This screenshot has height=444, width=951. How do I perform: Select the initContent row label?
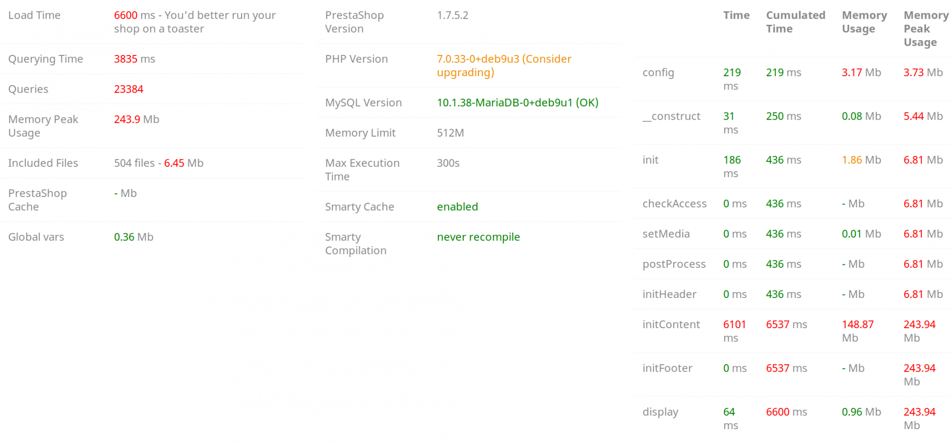coord(671,324)
